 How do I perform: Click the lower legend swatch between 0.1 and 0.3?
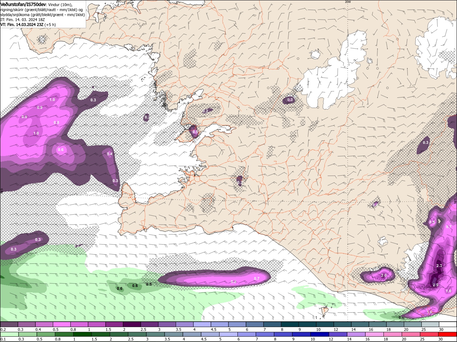[x=9, y=334]
